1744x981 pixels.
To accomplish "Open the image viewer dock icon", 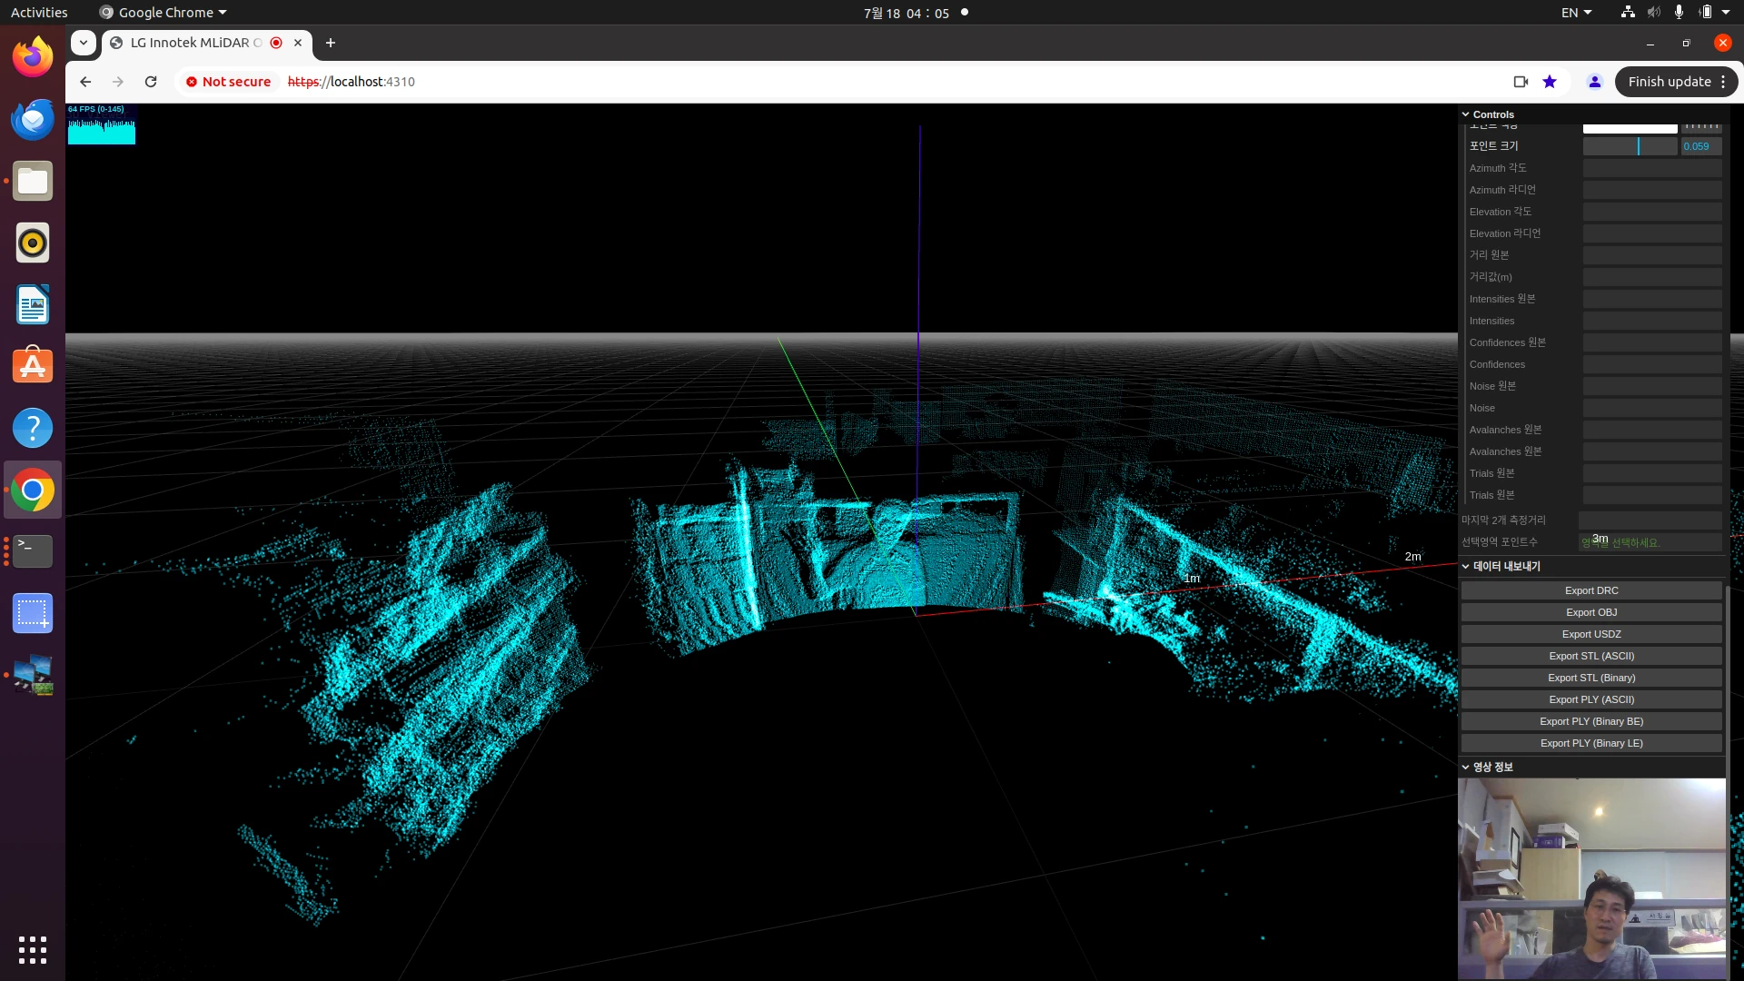I will [x=33, y=675].
